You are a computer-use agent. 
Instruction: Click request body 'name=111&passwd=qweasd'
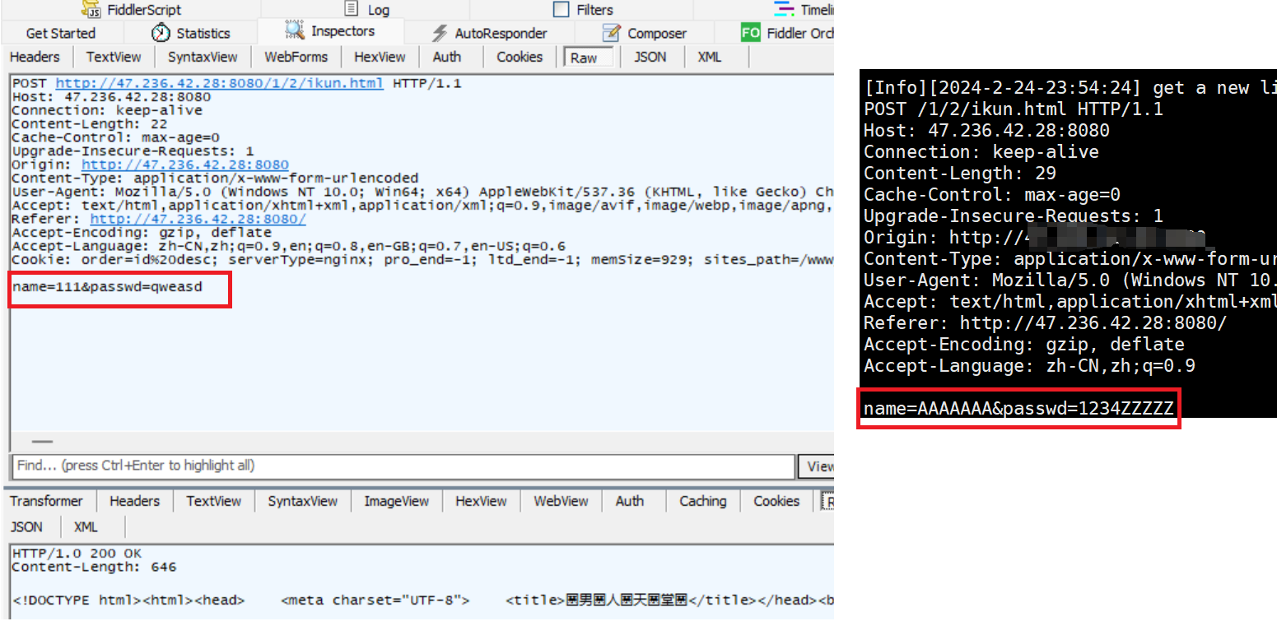click(107, 287)
